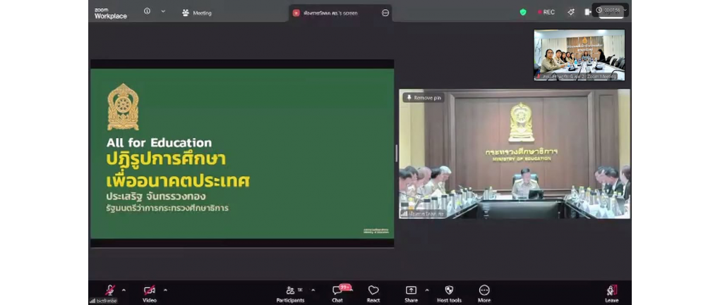Unmute the microphone in the meeting toolbar
The width and height of the screenshot is (720, 305).
click(x=109, y=290)
